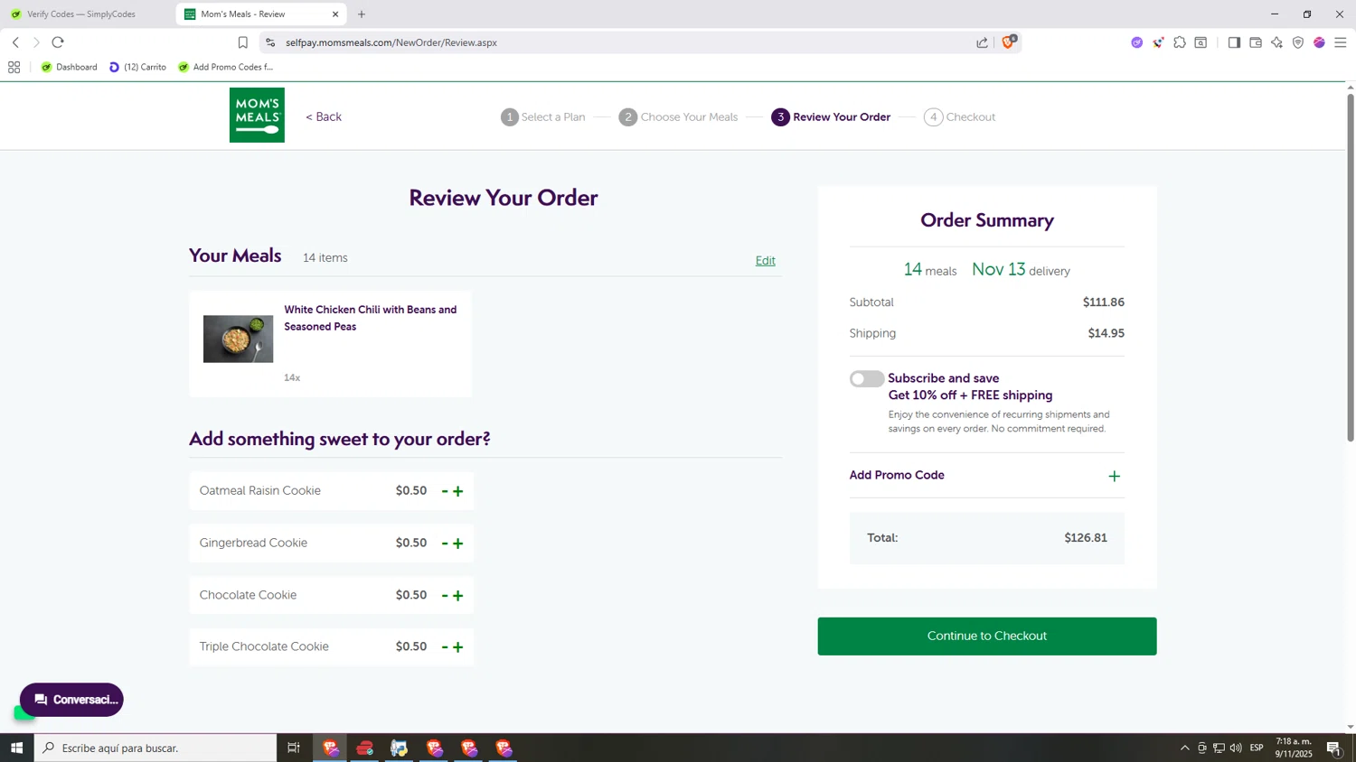The image size is (1356, 762).
Task: Click the page vertical scrollbar
Action: point(1351,266)
